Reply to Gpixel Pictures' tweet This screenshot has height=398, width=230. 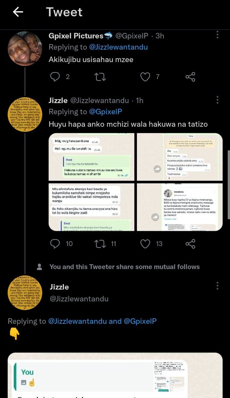(x=54, y=77)
